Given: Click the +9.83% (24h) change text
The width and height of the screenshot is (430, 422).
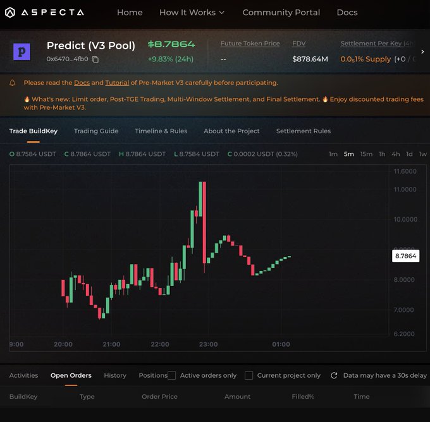Looking at the screenshot, I should click(171, 59).
